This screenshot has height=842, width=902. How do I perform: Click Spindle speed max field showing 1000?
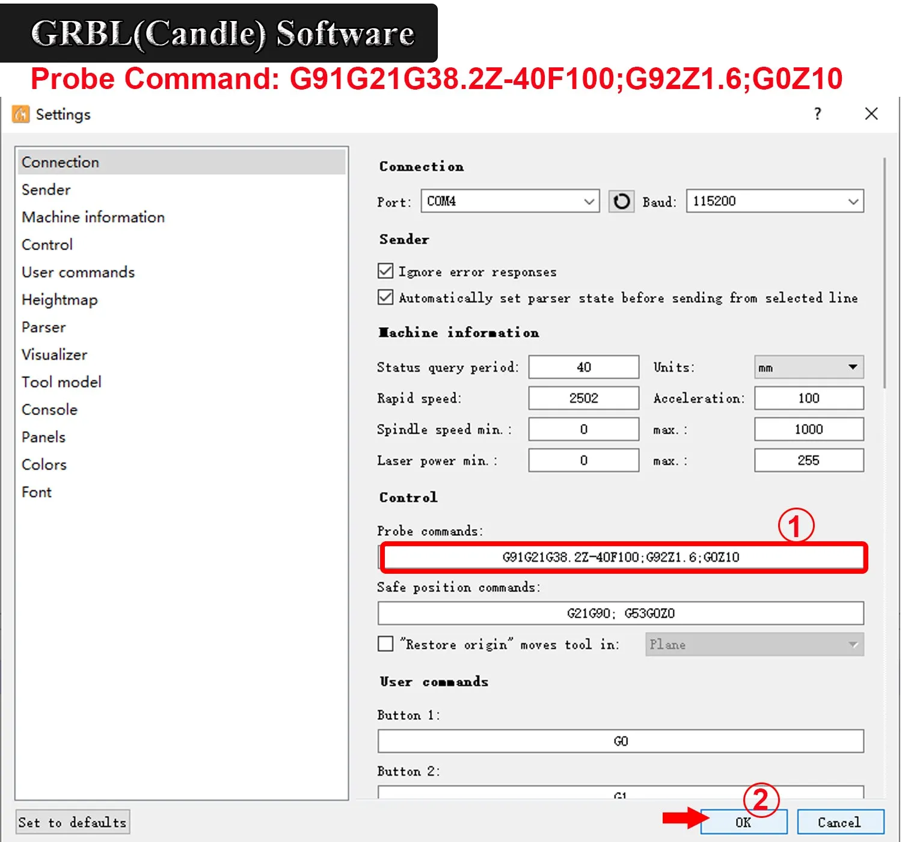click(x=809, y=429)
